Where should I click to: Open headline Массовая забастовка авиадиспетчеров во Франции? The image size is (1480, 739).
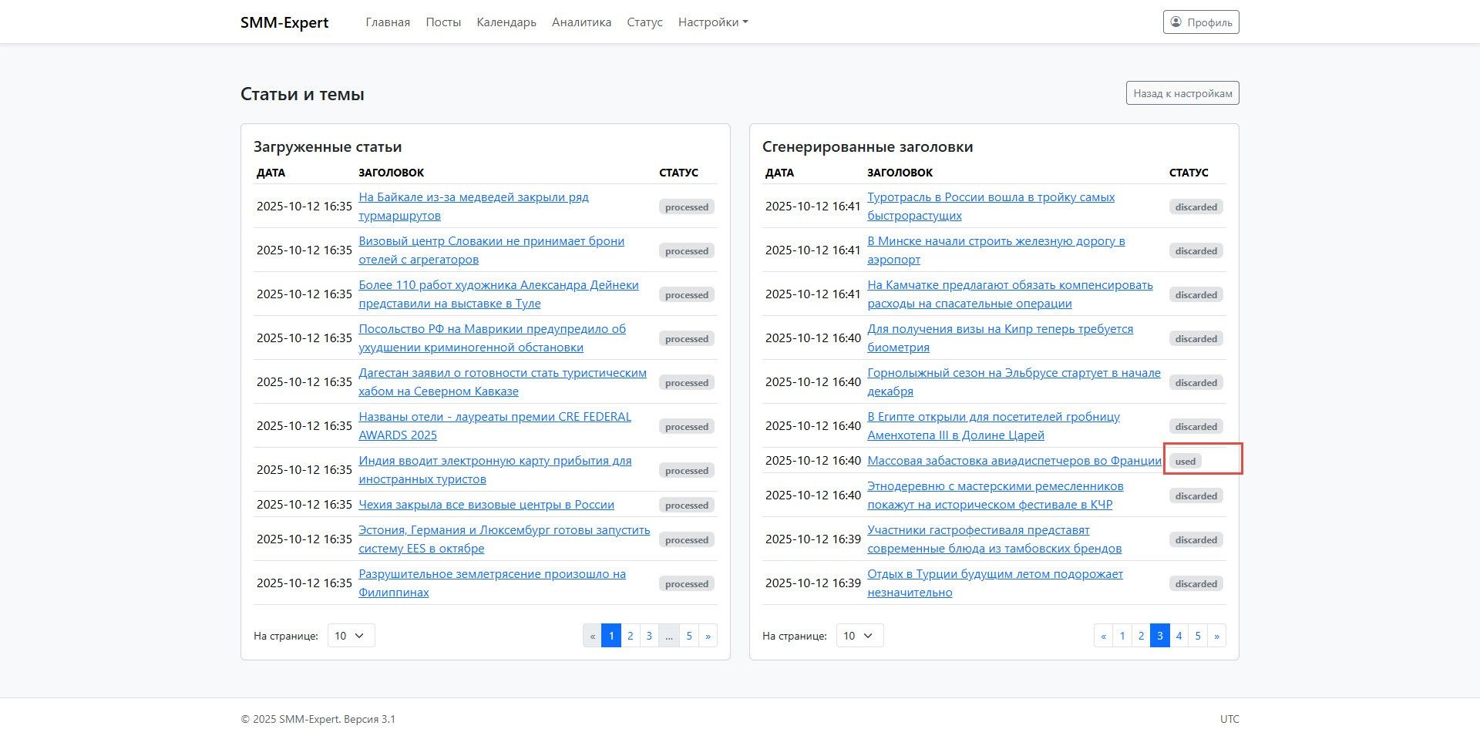[x=1014, y=461]
